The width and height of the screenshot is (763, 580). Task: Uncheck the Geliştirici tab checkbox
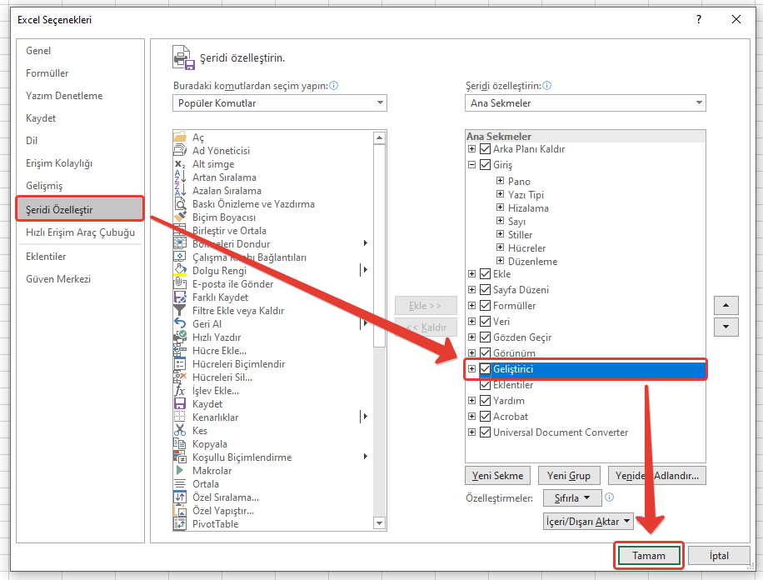click(x=486, y=369)
